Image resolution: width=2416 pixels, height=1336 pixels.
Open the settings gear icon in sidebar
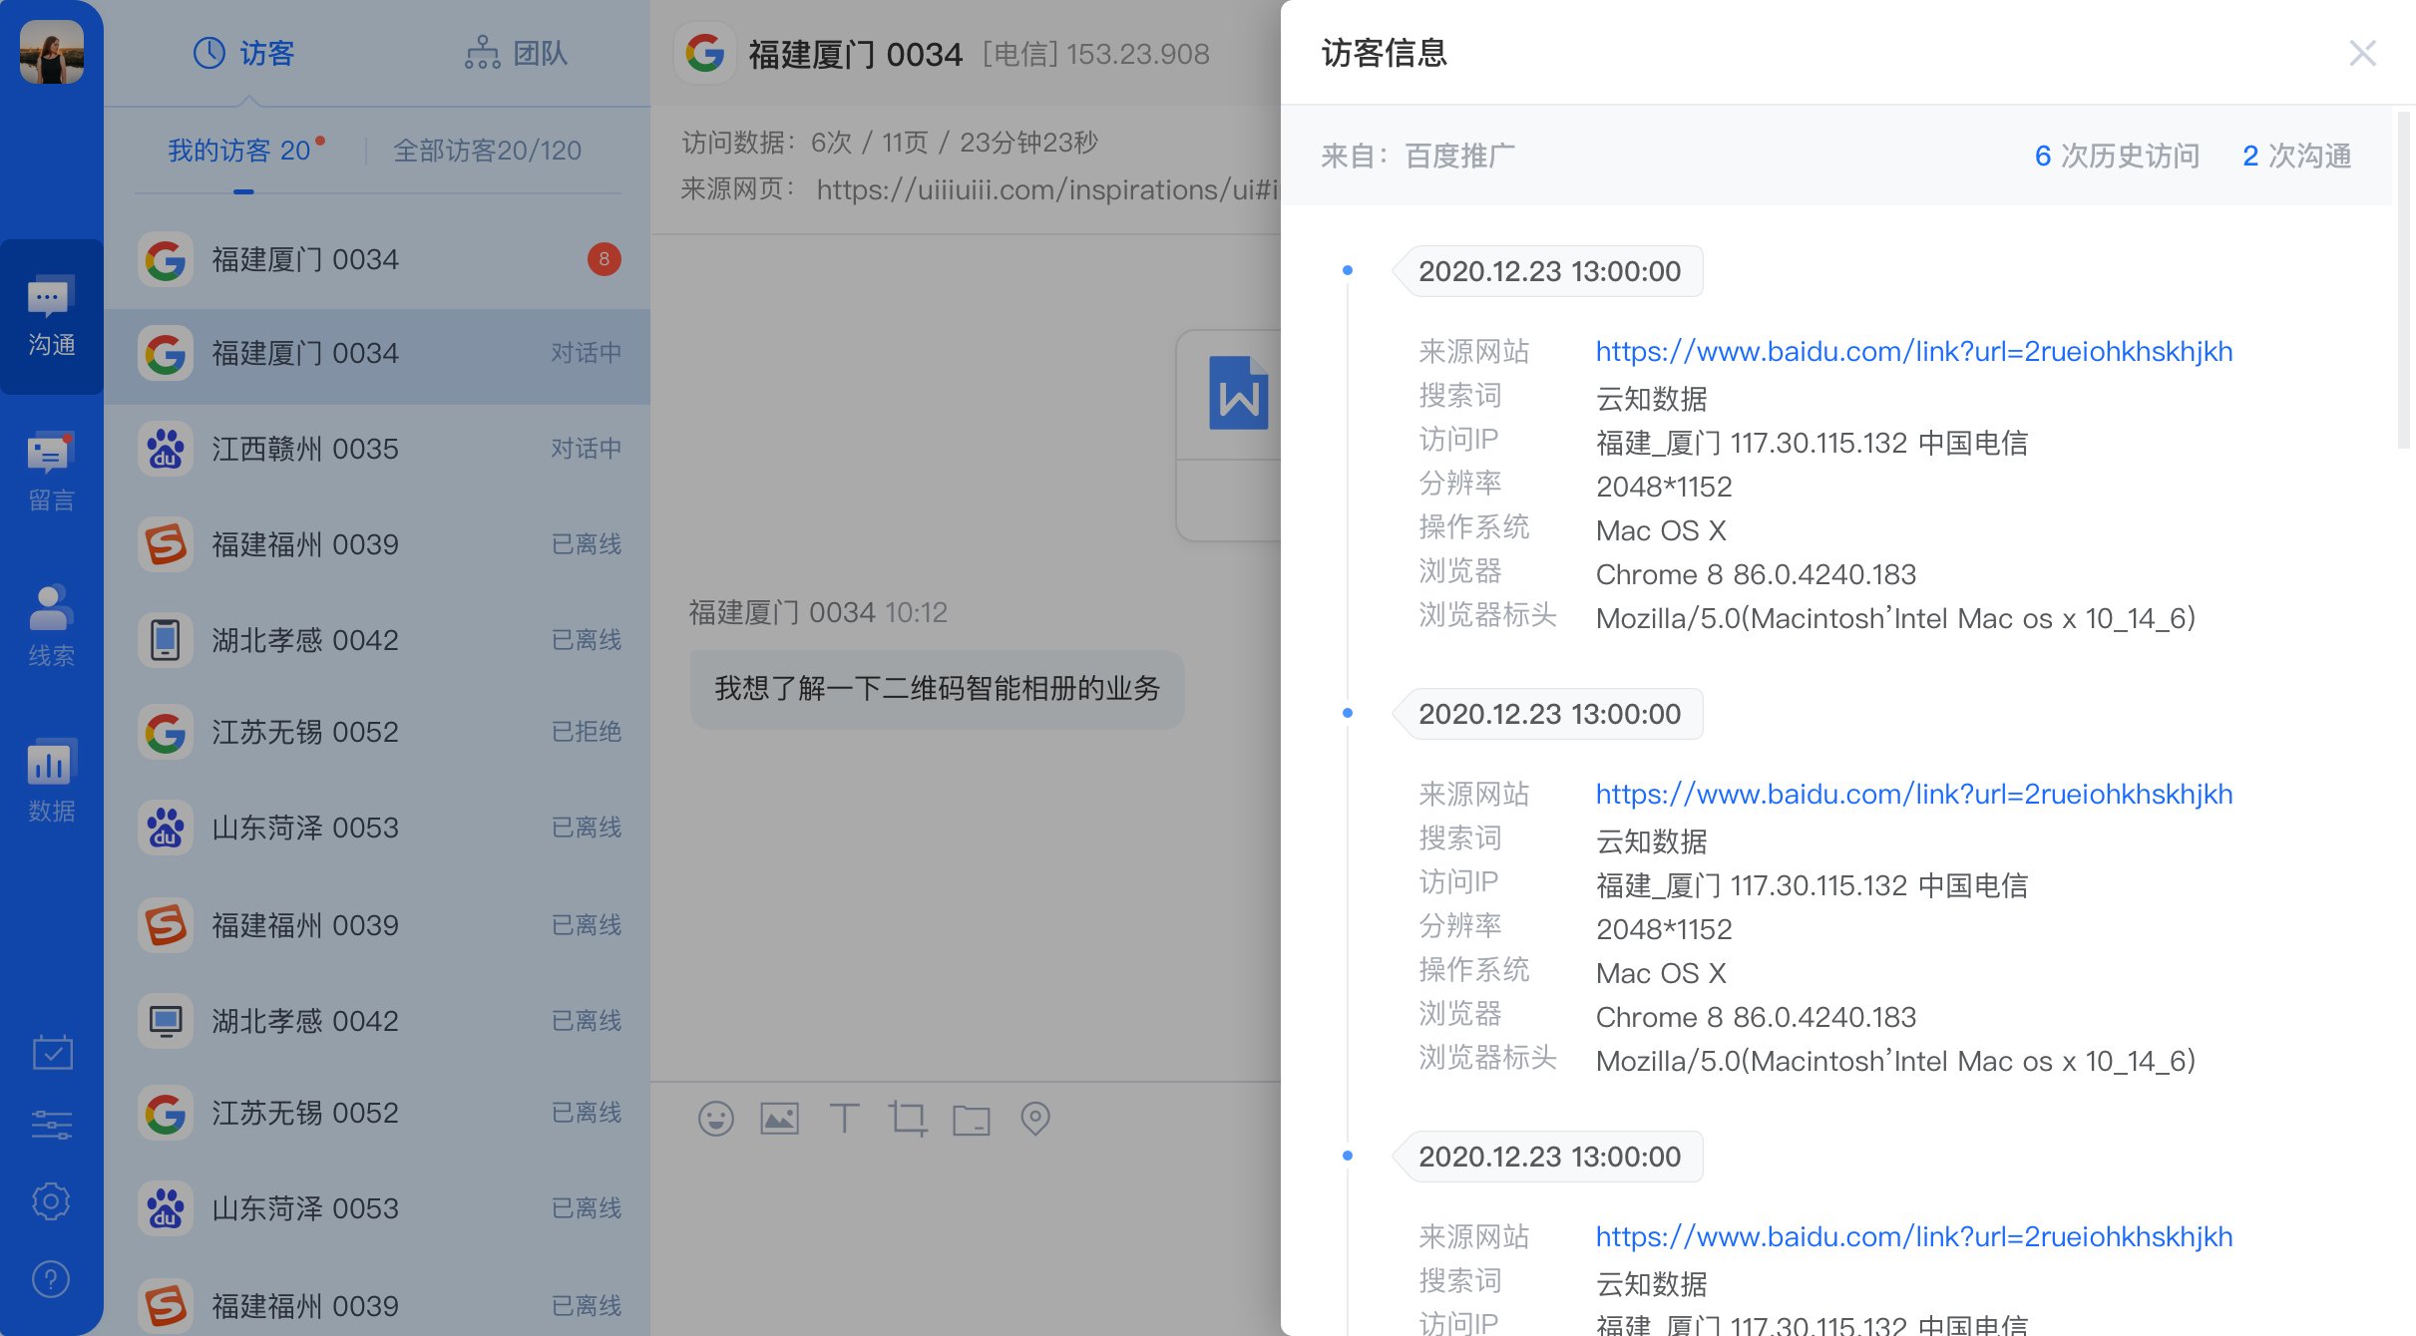52,1201
